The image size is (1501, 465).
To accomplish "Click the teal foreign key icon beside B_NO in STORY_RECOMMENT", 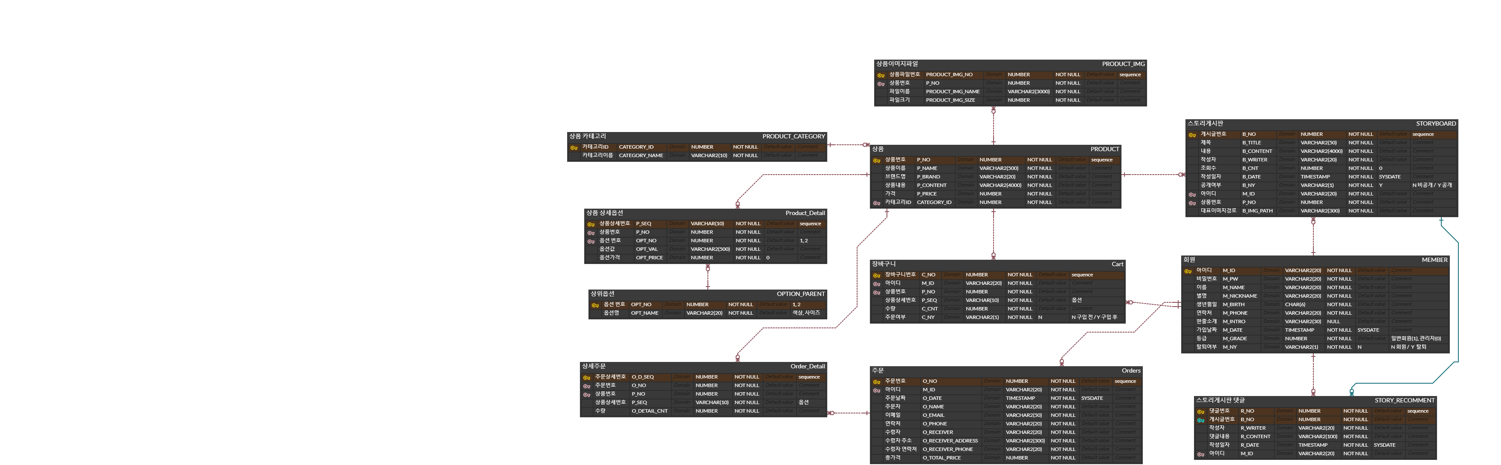I will pos(1200,420).
